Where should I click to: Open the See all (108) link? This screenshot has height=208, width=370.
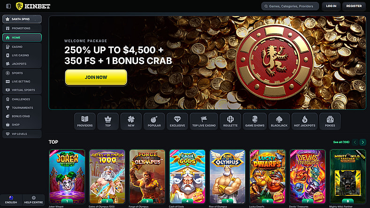[x=341, y=142]
